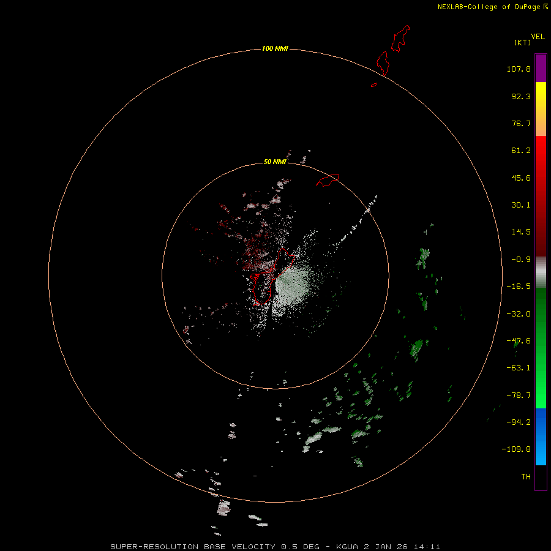
Task: Click the -32.0 velocity scale value
Action: [x=519, y=314]
